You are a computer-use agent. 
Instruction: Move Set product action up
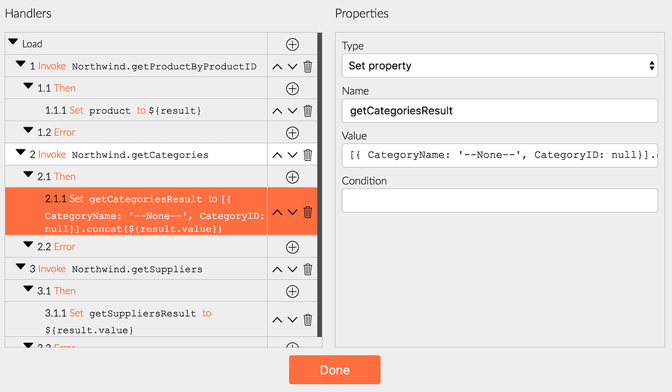tap(277, 111)
